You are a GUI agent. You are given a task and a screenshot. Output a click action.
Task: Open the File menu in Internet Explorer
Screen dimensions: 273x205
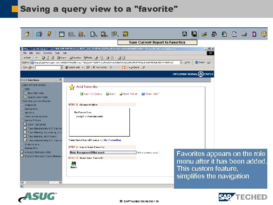[x=25, y=53]
